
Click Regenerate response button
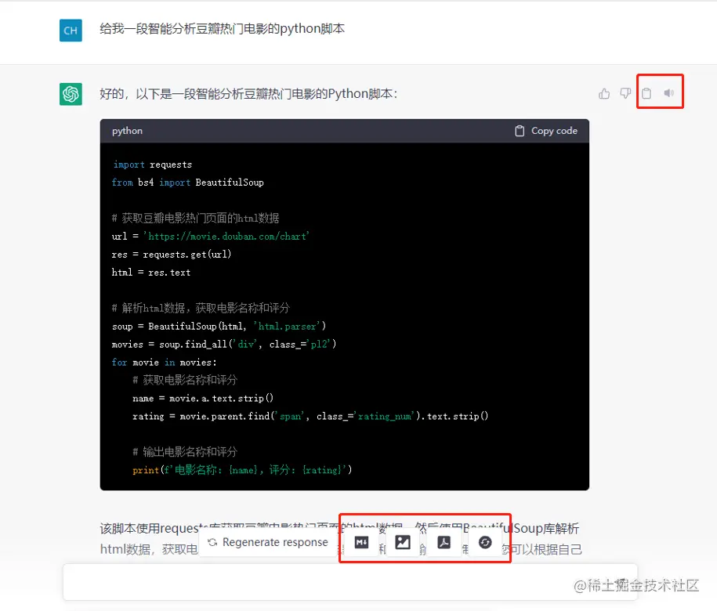(x=268, y=542)
